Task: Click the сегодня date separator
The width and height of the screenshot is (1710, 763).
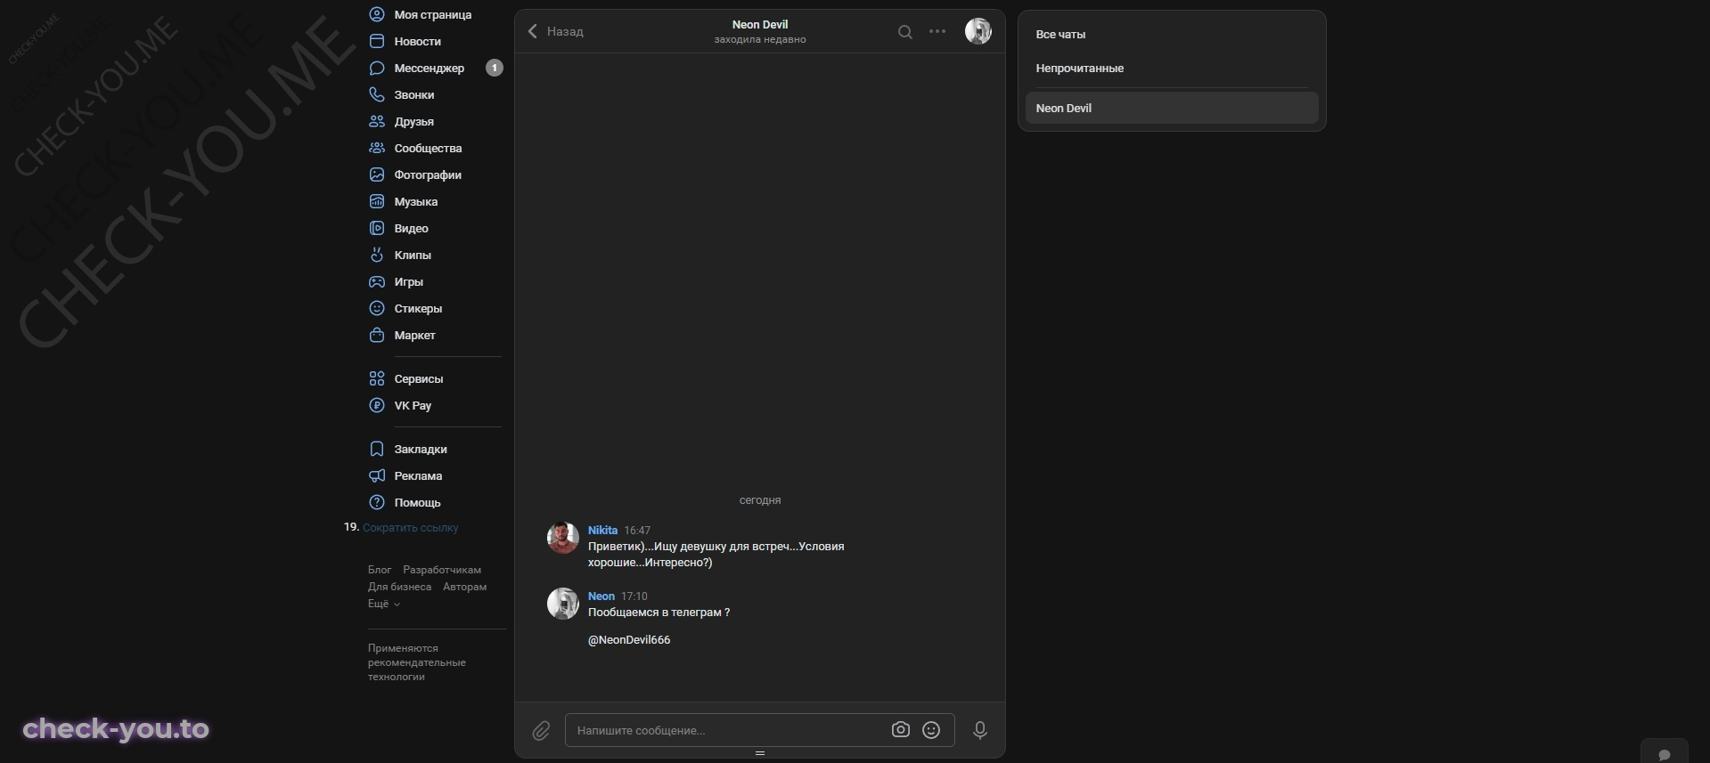Action: coord(760,500)
